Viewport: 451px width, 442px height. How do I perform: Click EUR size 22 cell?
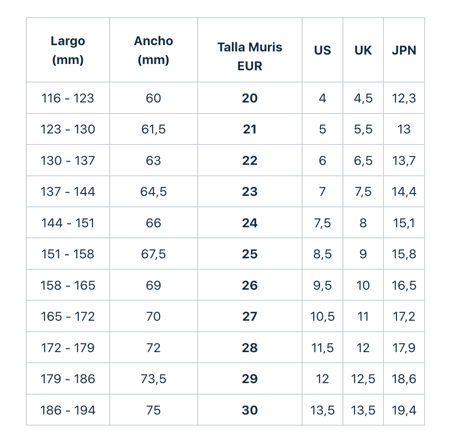[x=249, y=161]
